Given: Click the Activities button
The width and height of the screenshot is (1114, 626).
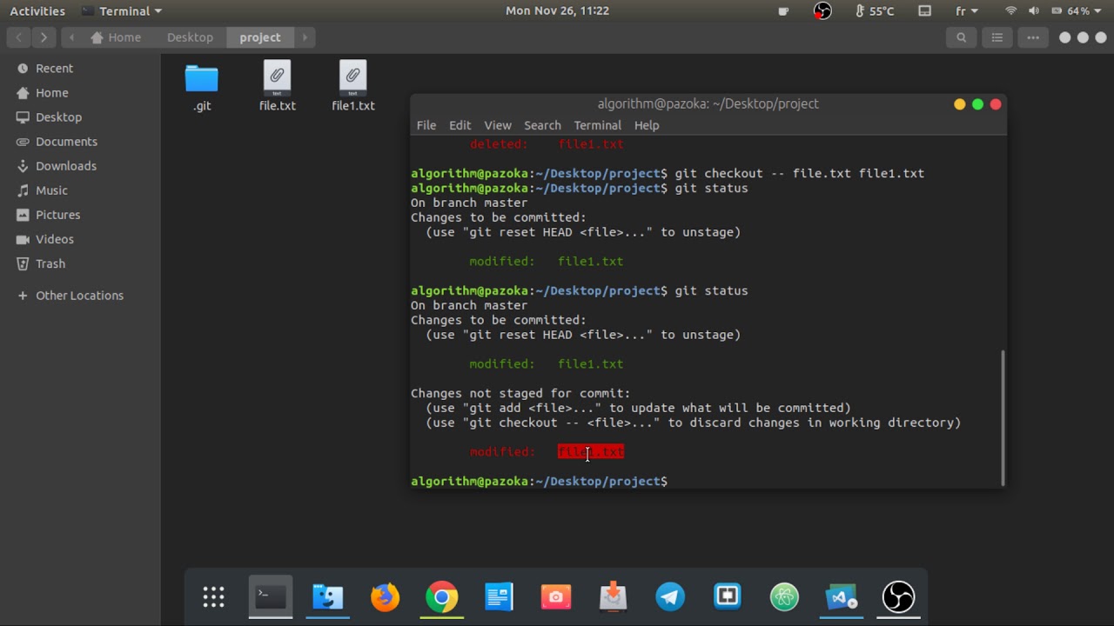Looking at the screenshot, I should point(37,11).
